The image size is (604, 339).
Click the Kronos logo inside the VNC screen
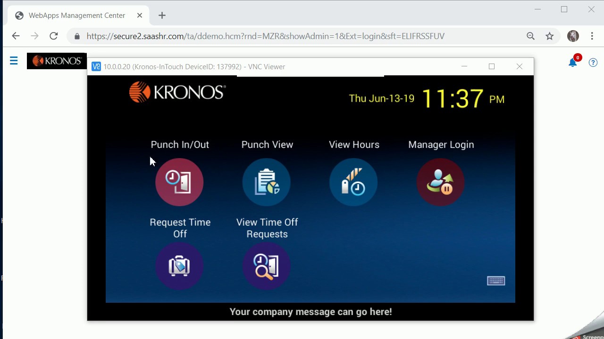tap(177, 92)
